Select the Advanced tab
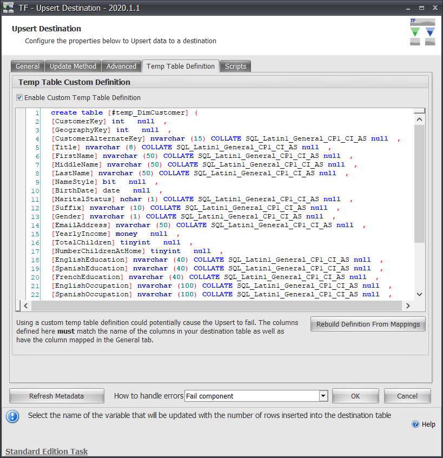 pos(121,66)
